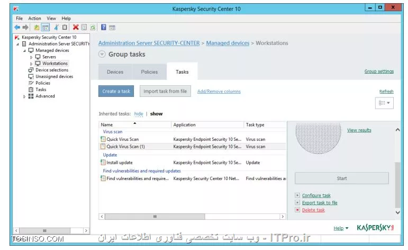The image size is (408, 250).
Task: Open the Help dropdown at bottom
Action: click(341, 228)
